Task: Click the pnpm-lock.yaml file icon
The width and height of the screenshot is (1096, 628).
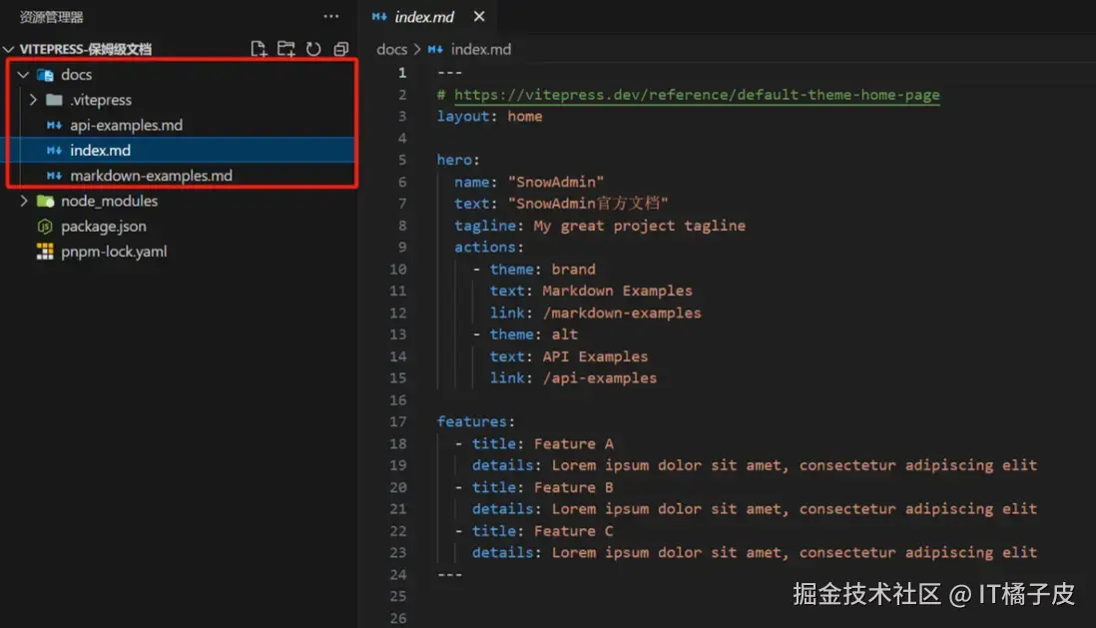Action: point(45,251)
